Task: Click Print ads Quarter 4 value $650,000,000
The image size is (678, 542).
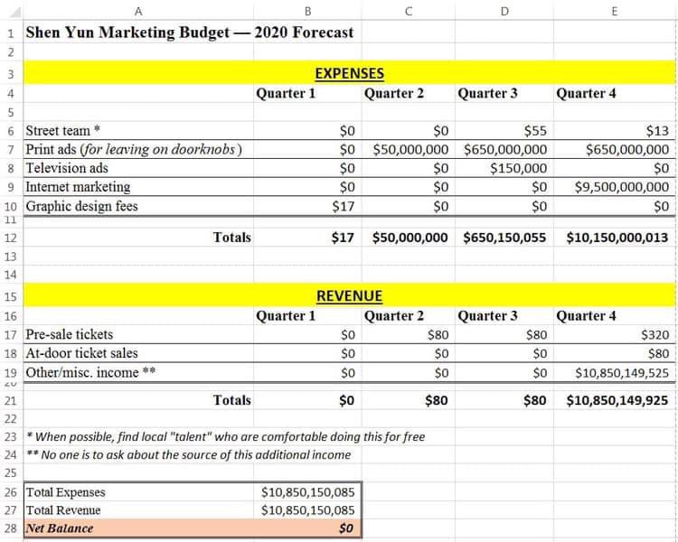Action: [627, 150]
